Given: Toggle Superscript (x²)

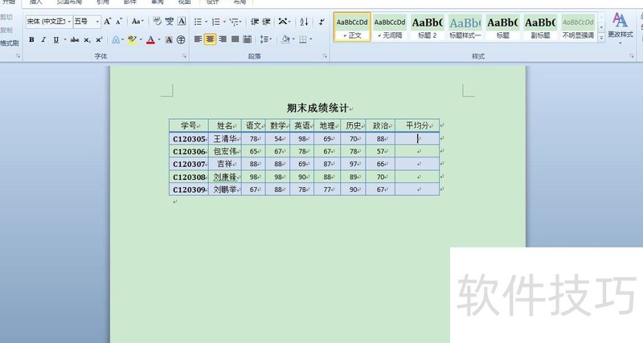Looking at the screenshot, I should point(99,39).
